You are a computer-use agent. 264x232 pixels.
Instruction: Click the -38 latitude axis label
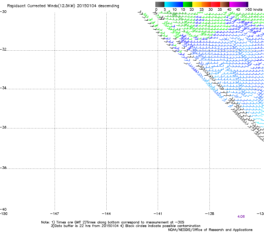[x=3, y=168]
